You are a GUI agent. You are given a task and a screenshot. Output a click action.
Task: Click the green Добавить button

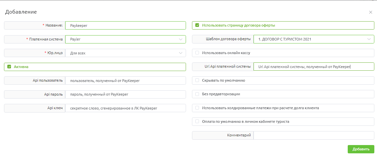click(x=361, y=149)
